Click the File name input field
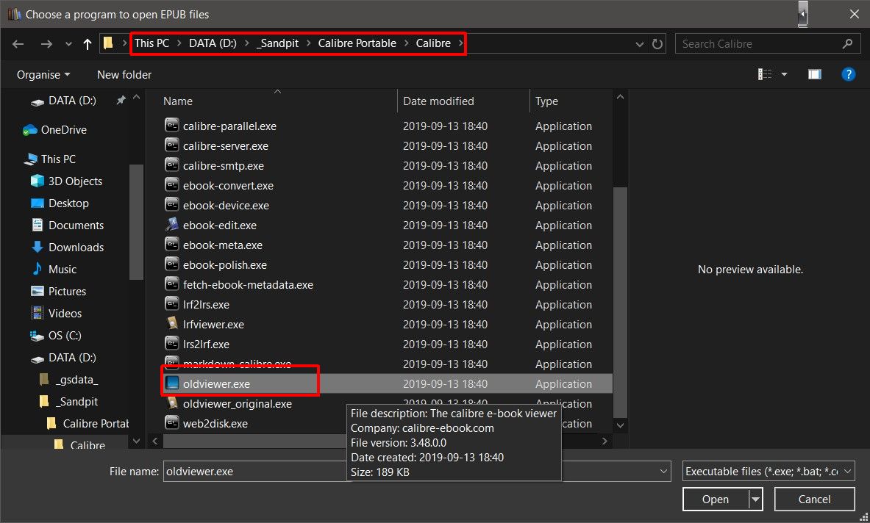This screenshot has width=870, height=523. [417, 472]
